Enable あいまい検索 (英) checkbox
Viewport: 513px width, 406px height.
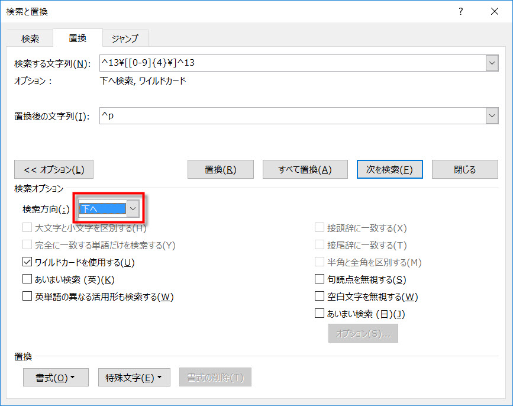(27, 279)
